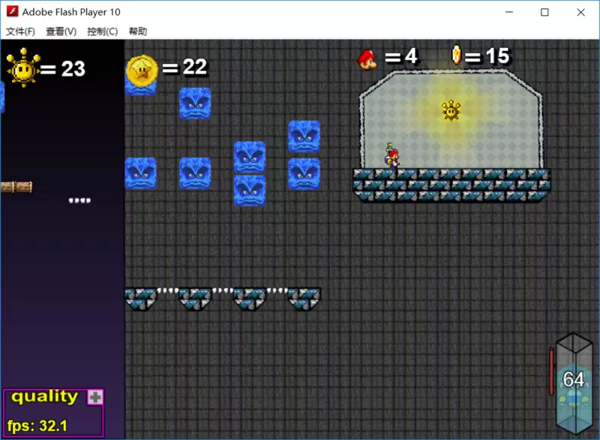Click the 'fps: 32.1' readout
This screenshot has height=440, width=600.
[37, 426]
